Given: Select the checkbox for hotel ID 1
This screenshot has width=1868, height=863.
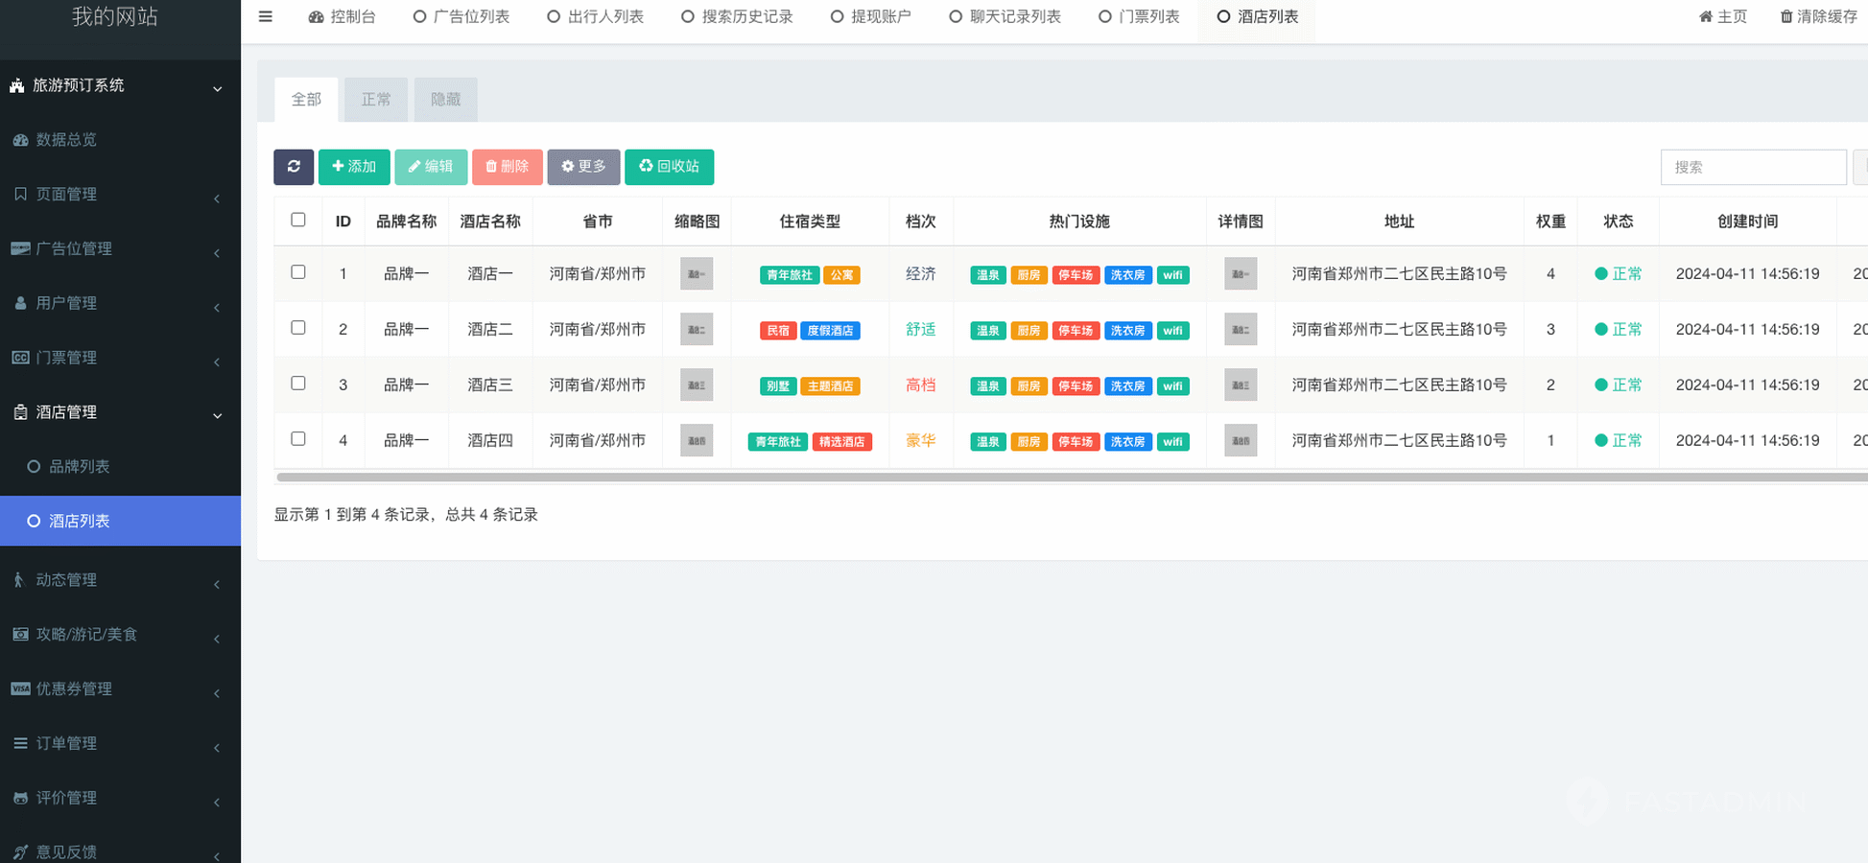Looking at the screenshot, I should point(298,272).
